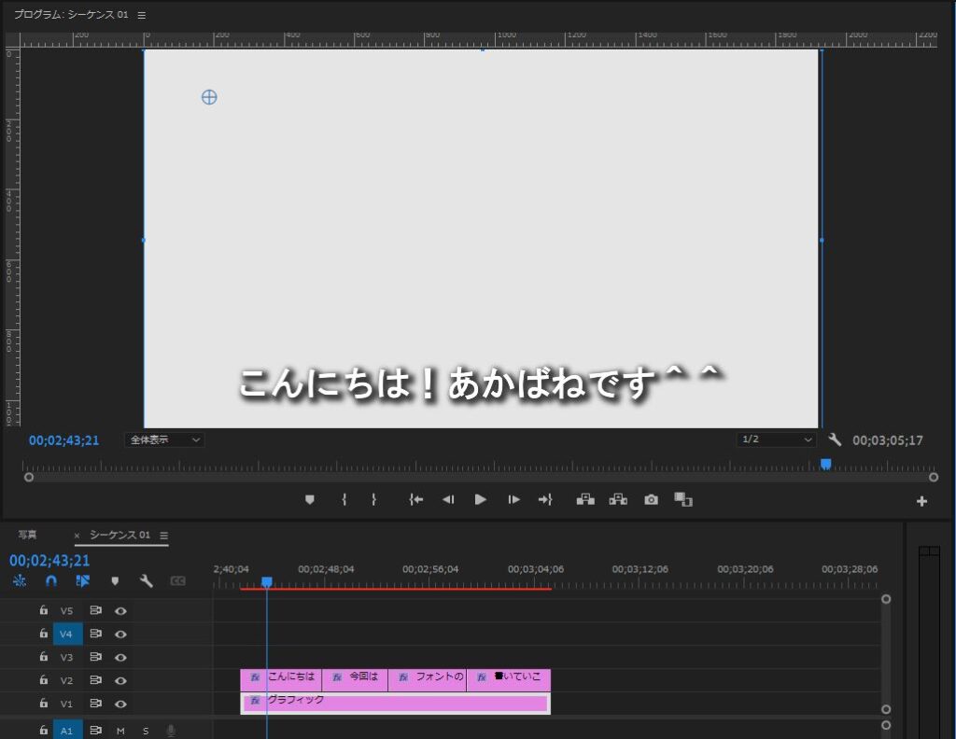Click the Go to In point icon
Screen dimensions: 956x739
coord(416,500)
